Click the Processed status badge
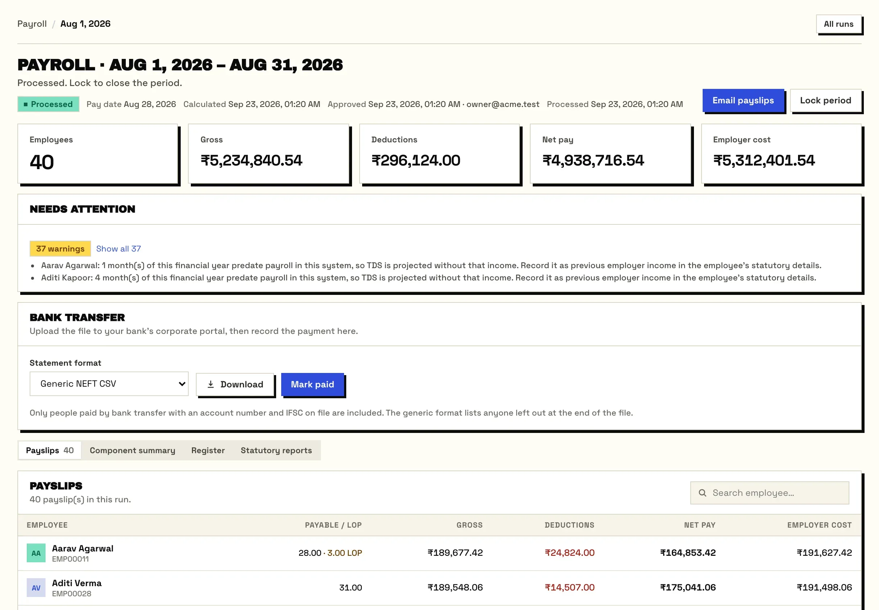 click(x=48, y=104)
